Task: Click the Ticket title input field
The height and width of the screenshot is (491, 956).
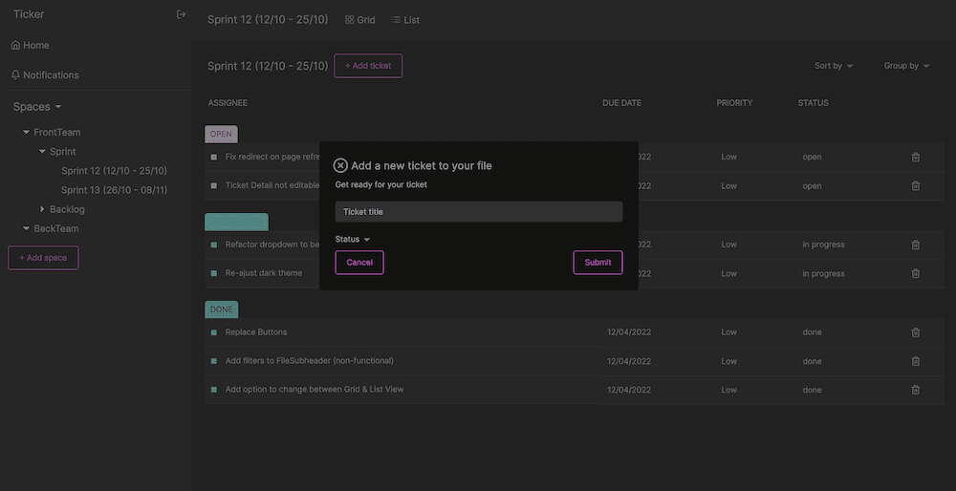Action: pyautogui.click(x=478, y=212)
